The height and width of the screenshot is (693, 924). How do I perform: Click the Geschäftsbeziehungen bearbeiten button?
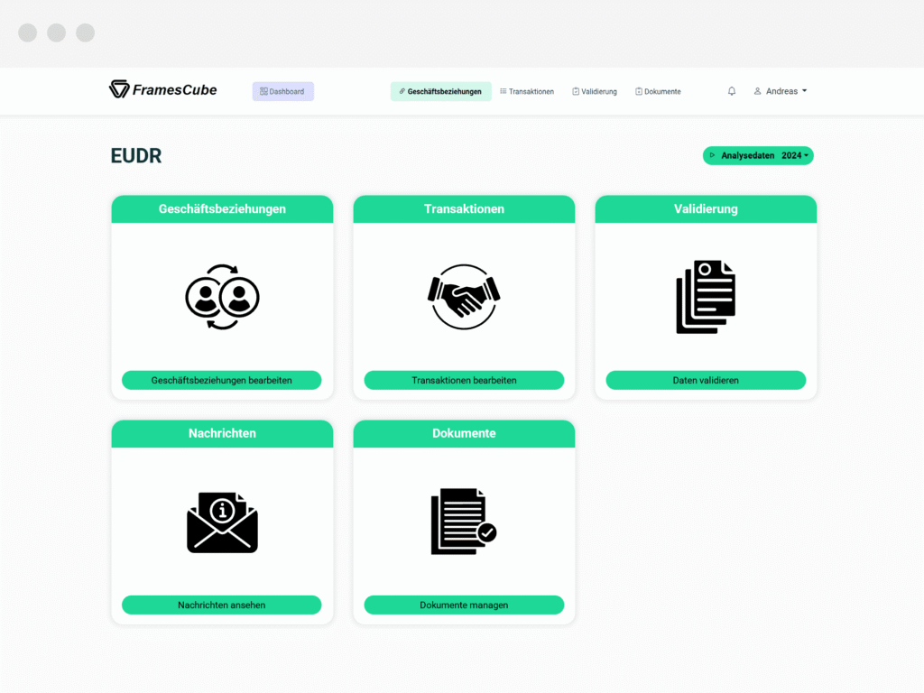222,380
